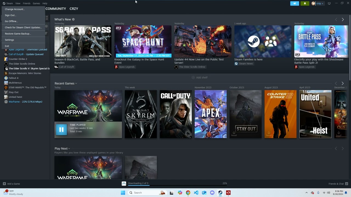351x197 pixels.
Task: Open the Steam Families is here thumbnail
Action: pos(263,42)
